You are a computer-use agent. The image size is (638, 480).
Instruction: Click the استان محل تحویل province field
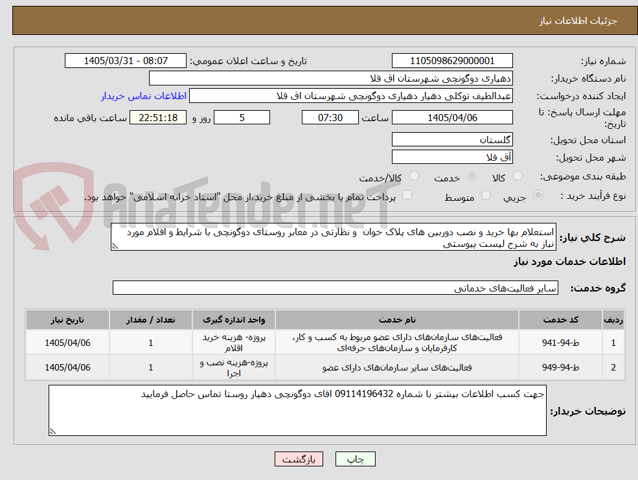click(x=452, y=139)
